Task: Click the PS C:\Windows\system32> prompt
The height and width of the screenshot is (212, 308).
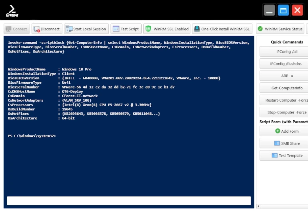Action: point(32,136)
